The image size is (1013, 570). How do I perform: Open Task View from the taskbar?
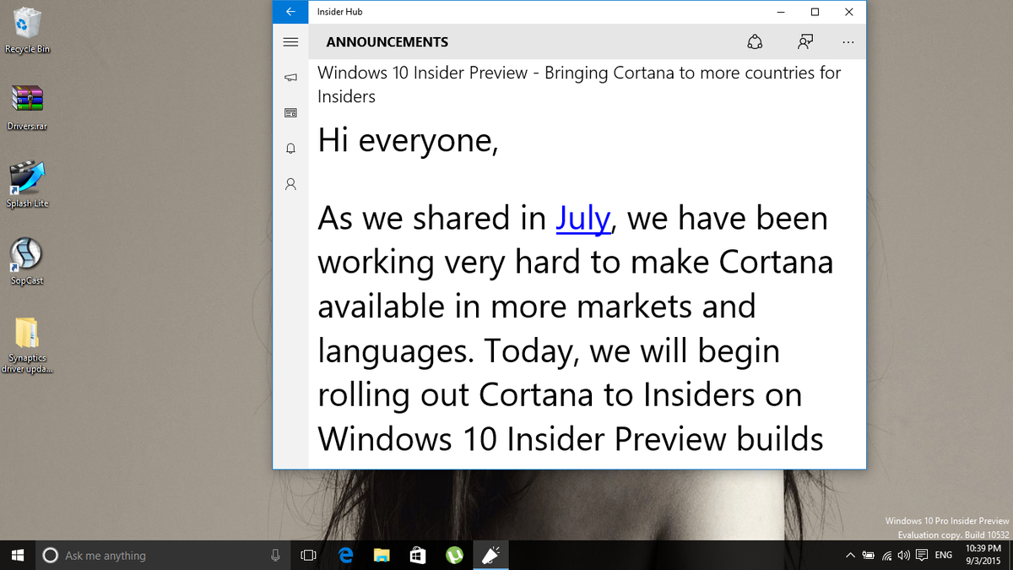pyautogui.click(x=309, y=555)
